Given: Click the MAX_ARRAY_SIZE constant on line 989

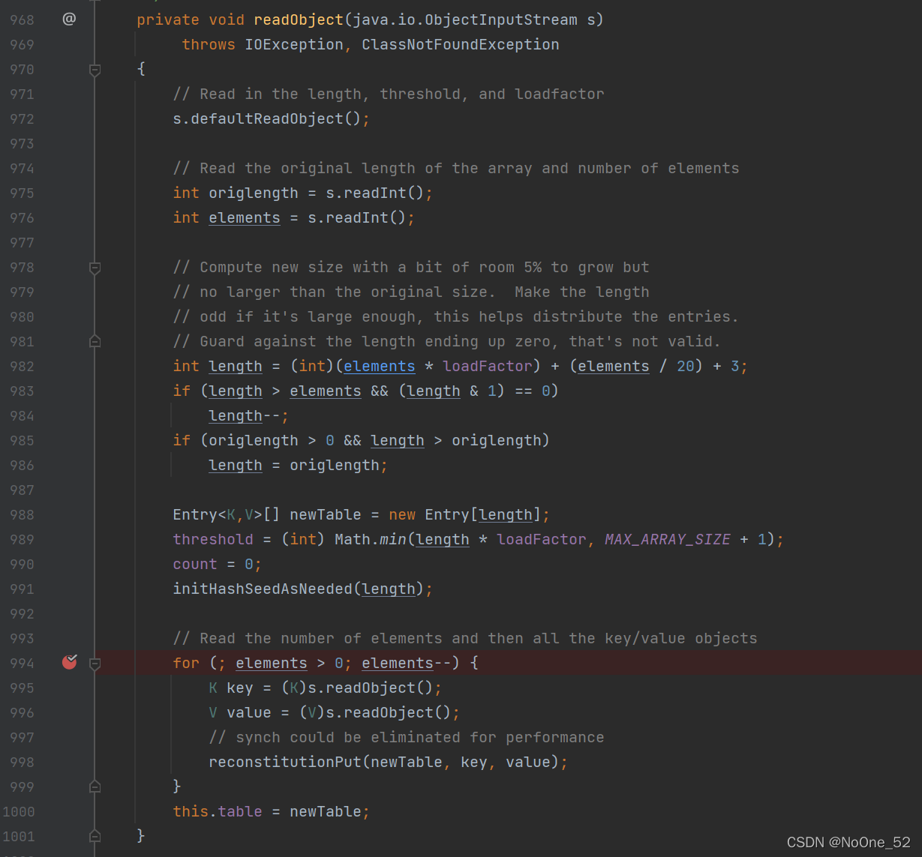Looking at the screenshot, I should point(668,540).
